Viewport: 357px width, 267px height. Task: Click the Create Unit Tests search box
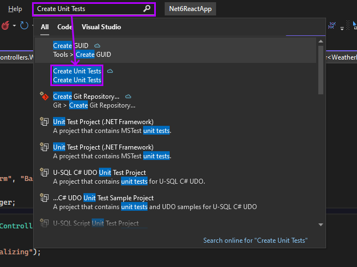pos(94,9)
